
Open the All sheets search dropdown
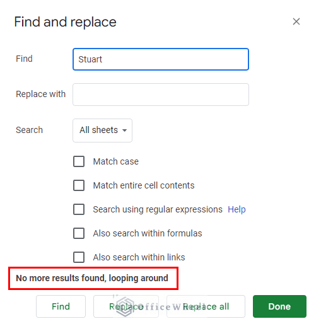point(102,131)
